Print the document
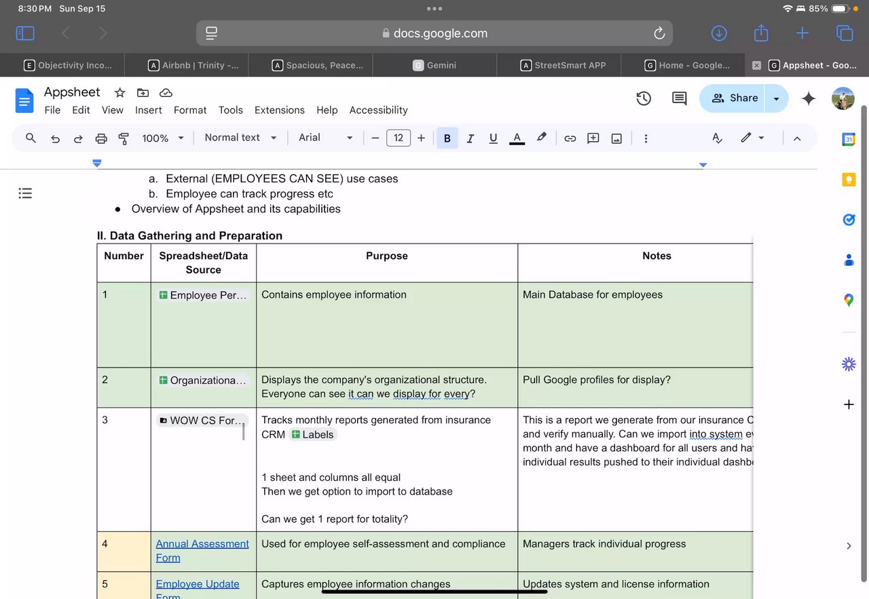This screenshot has height=599, width=869. pyautogui.click(x=101, y=138)
